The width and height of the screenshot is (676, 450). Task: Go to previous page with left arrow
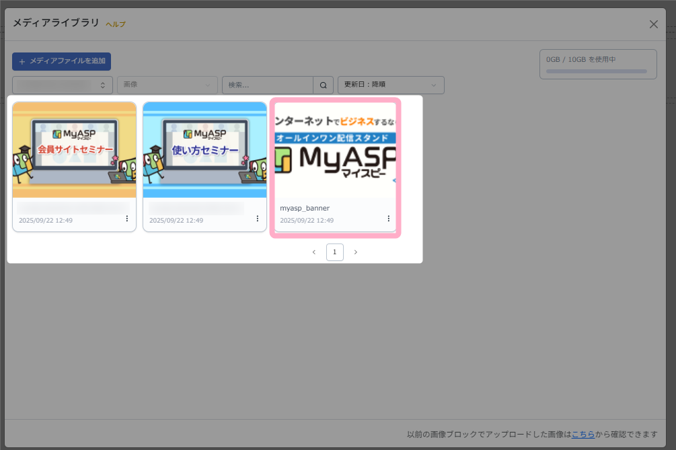click(313, 252)
